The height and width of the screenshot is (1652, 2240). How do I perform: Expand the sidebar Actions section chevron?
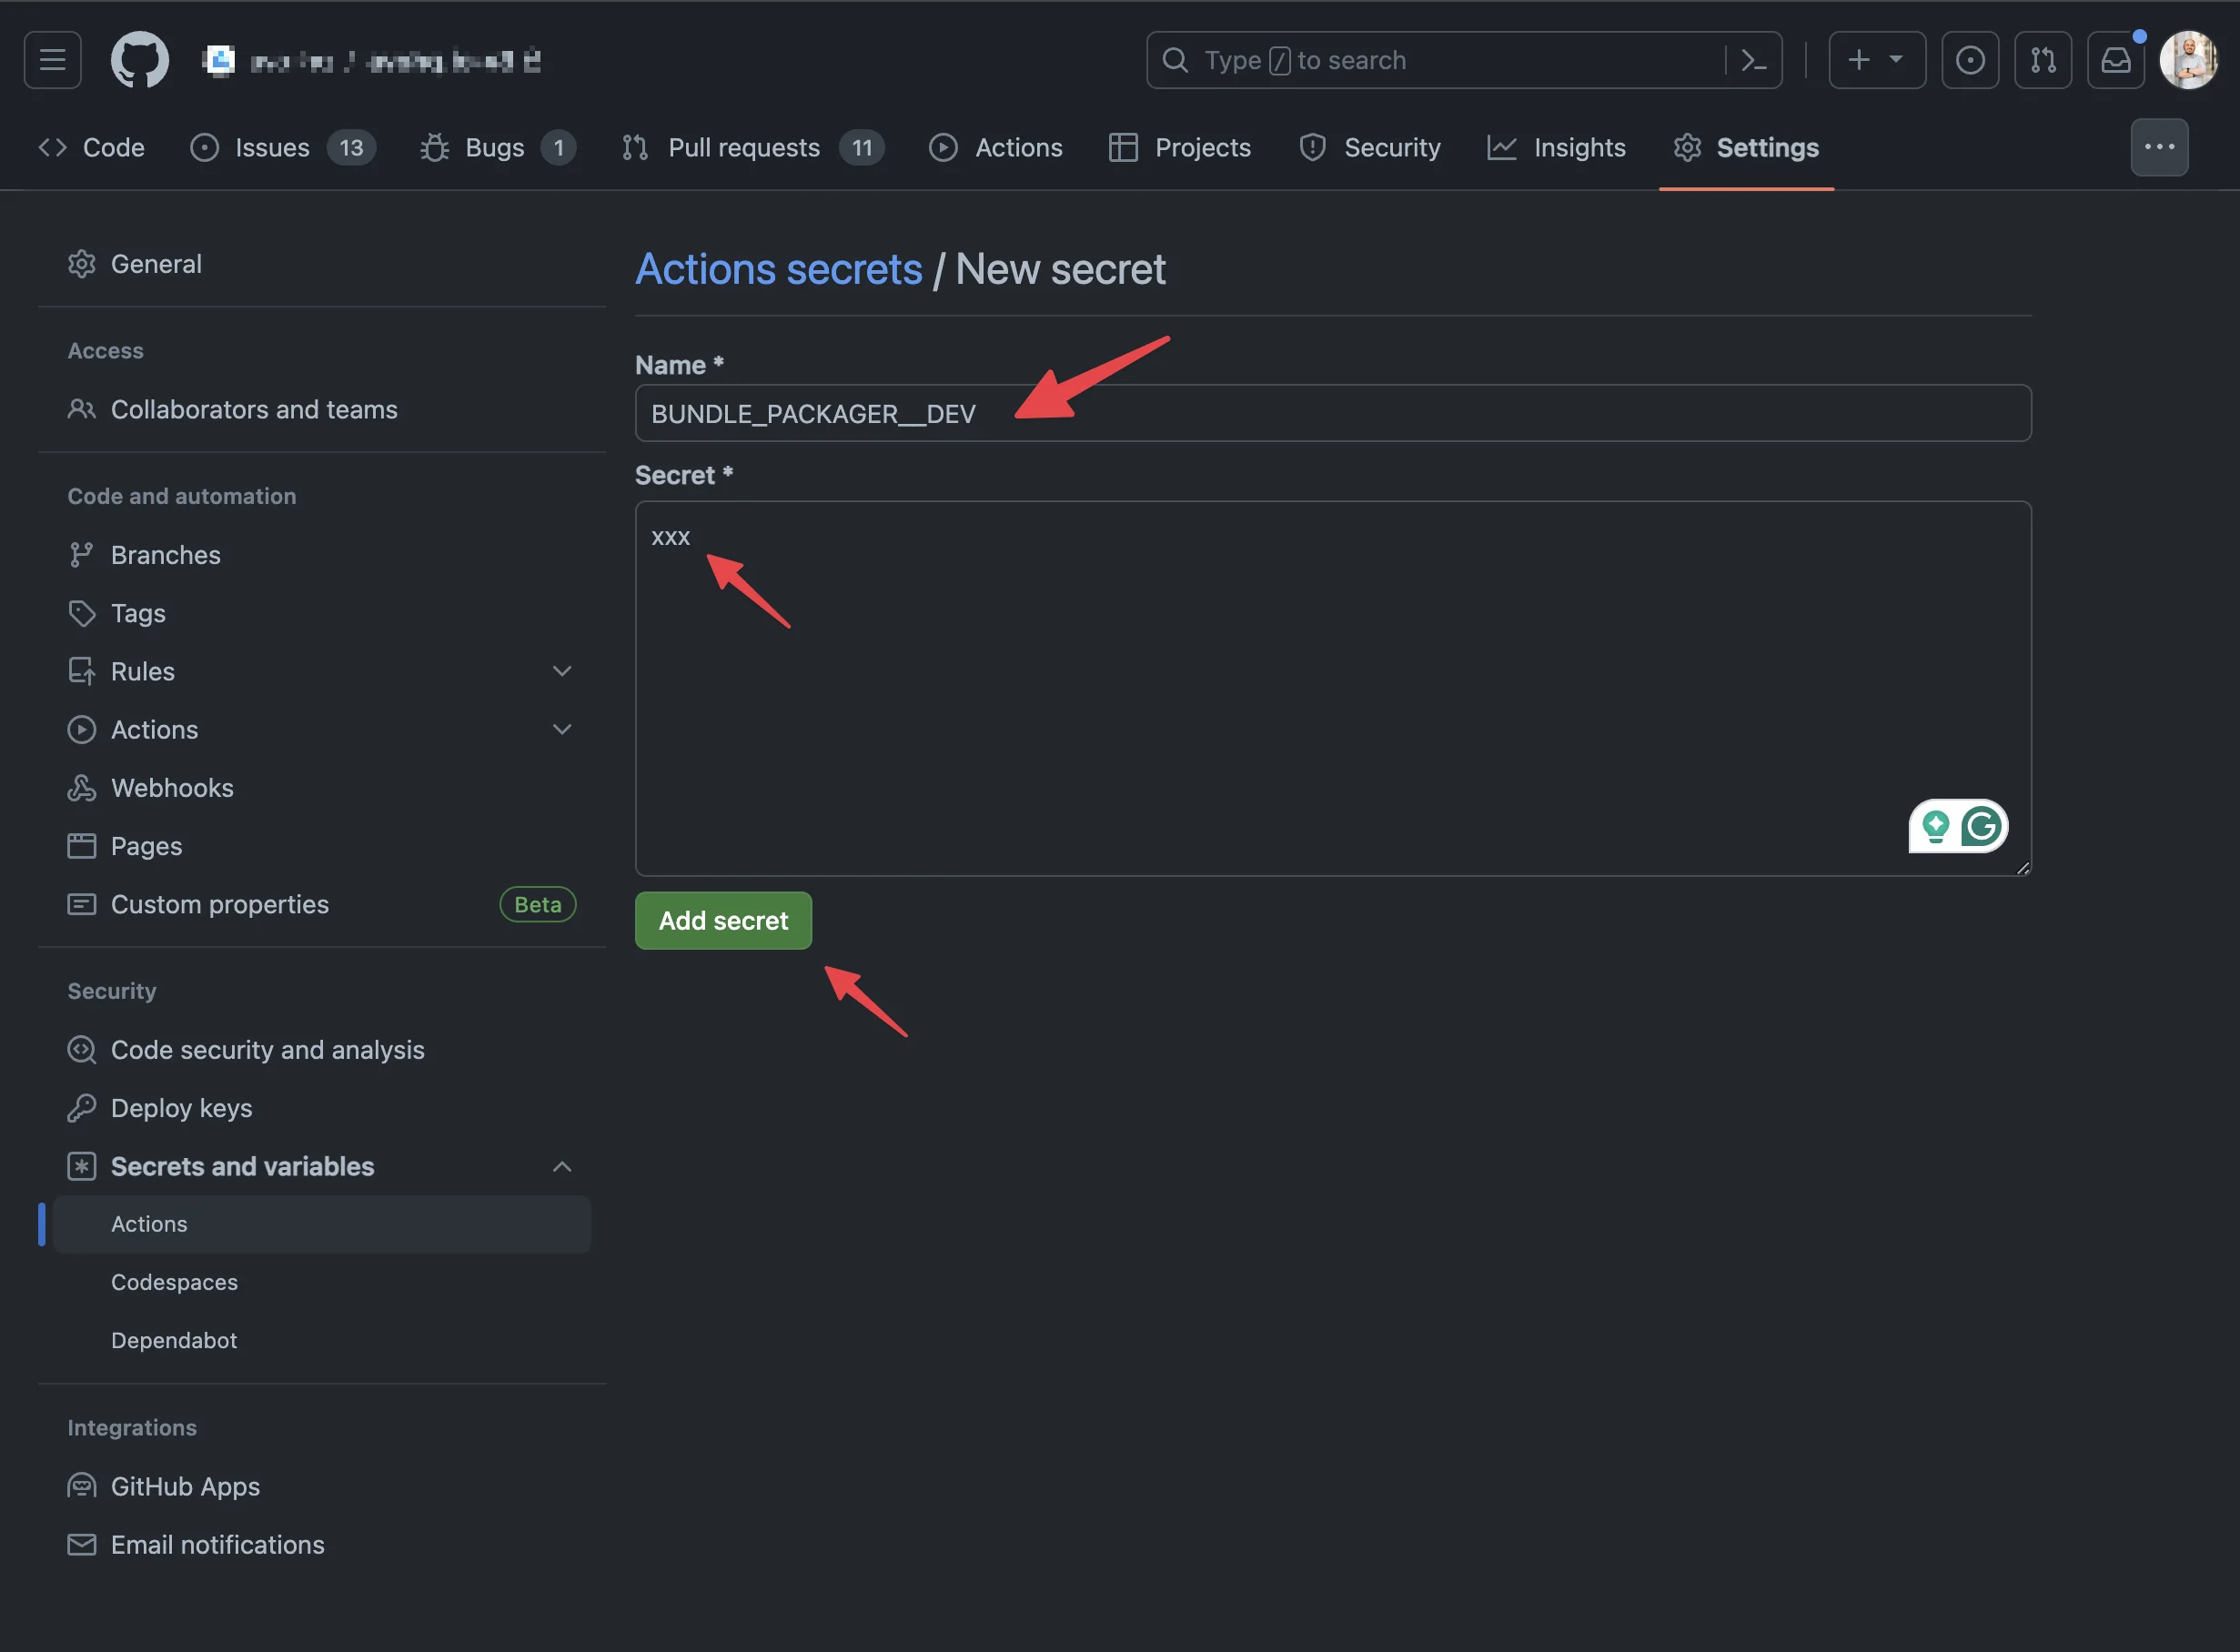pyautogui.click(x=562, y=729)
